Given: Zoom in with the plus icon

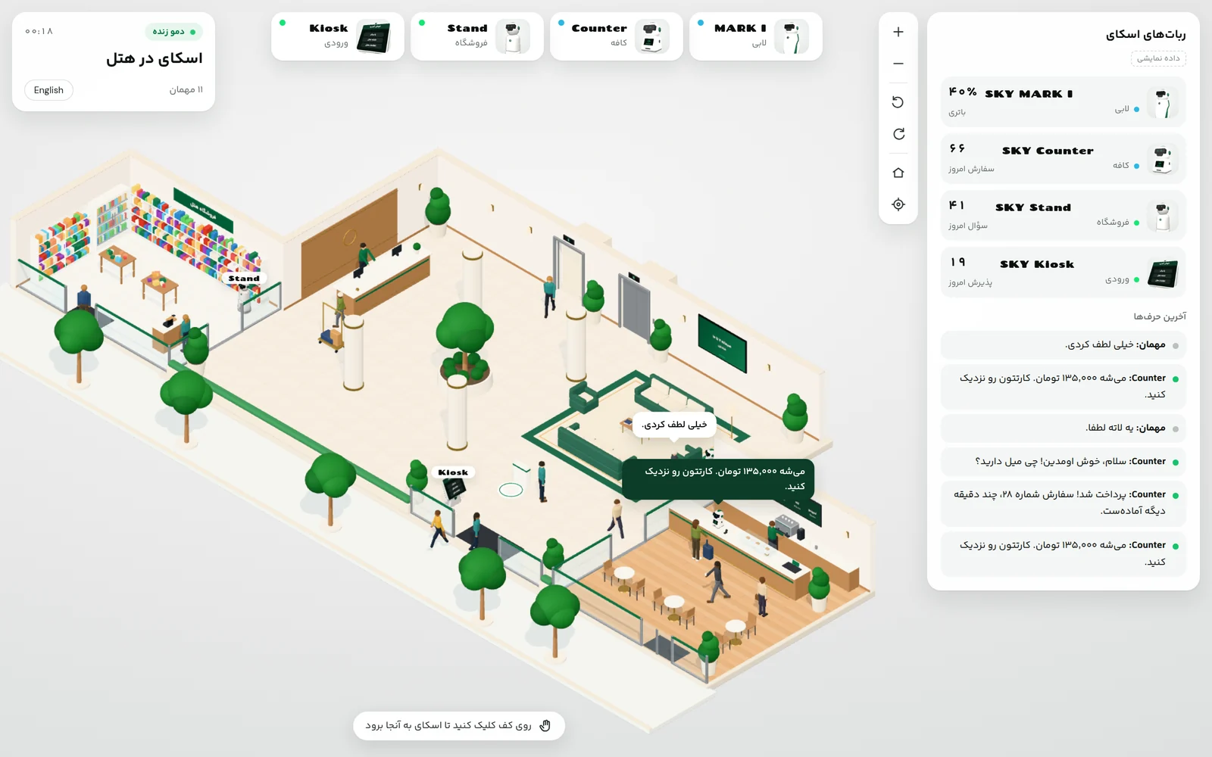Looking at the screenshot, I should [898, 32].
